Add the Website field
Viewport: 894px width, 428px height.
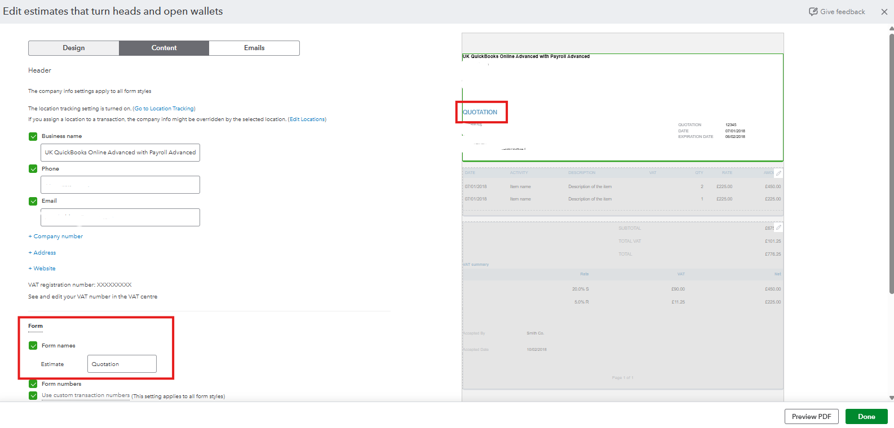pyautogui.click(x=42, y=269)
